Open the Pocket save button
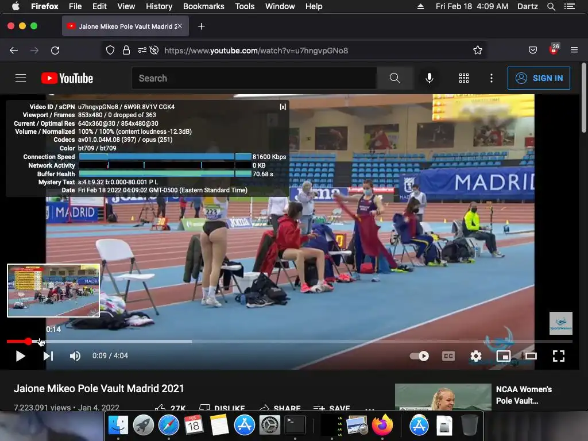Image resolution: width=588 pixels, height=441 pixels. (532, 51)
